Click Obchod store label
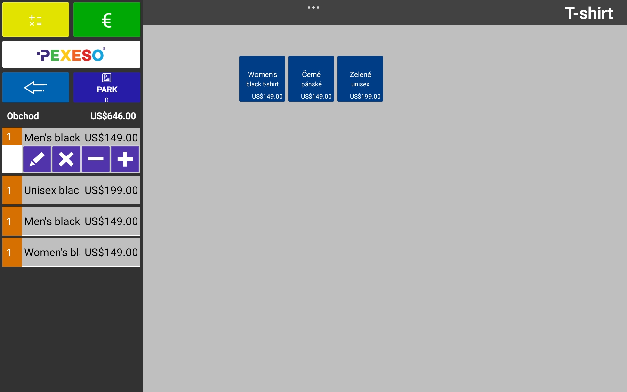 click(23, 116)
